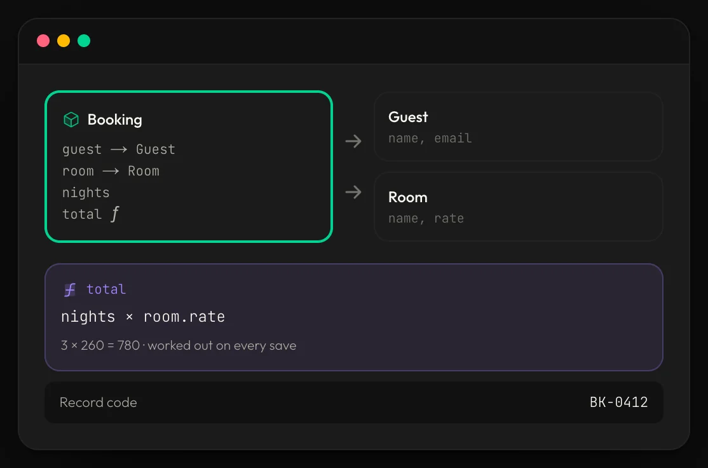This screenshot has height=468, width=708.
Task: Maximize the window using the green dot
Action: tap(84, 41)
